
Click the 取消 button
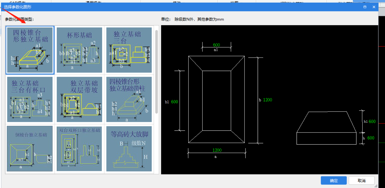point(362,181)
